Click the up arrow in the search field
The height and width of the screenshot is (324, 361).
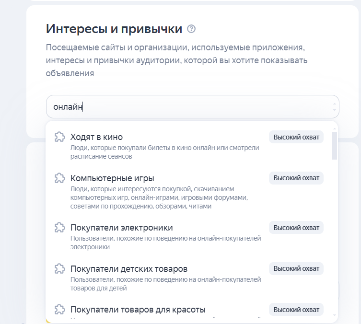[x=335, y=104]
